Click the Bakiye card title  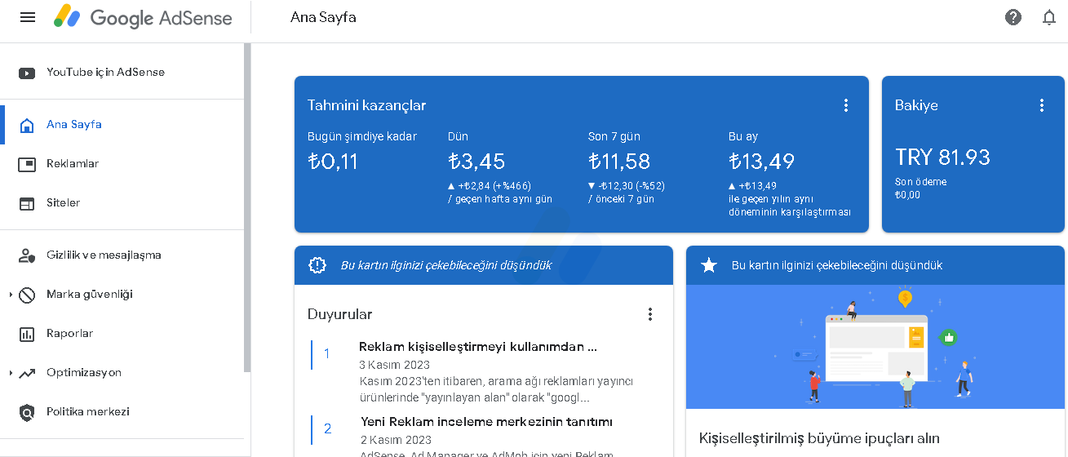point(916,105)
